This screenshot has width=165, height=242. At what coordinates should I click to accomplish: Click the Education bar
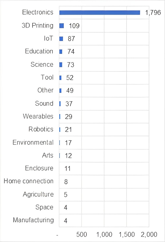pos(61,52)
